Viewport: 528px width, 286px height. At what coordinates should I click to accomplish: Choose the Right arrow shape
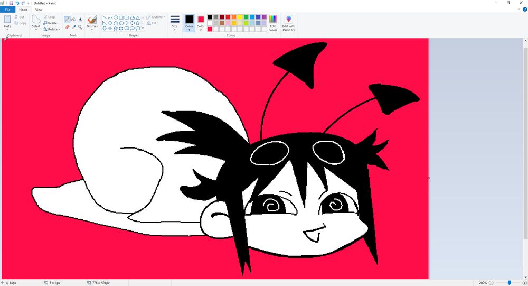tap(127, 23)
